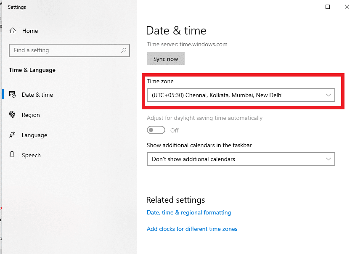Viewport: 355px width, 254px height.
Task: Click the chevron on Don't show additional calendars
Action: pyautogui.click(x=329, y=159)
